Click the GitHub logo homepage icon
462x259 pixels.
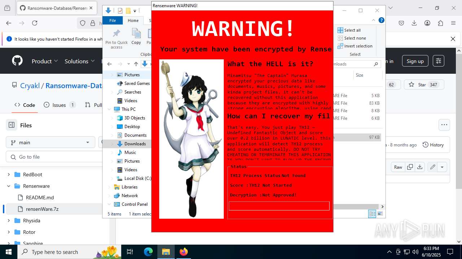17,61
